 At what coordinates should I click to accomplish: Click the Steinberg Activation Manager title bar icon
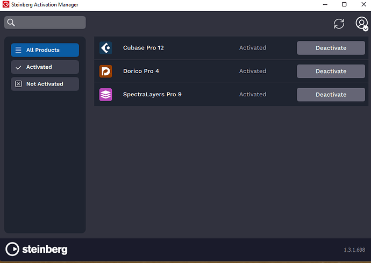6,4
